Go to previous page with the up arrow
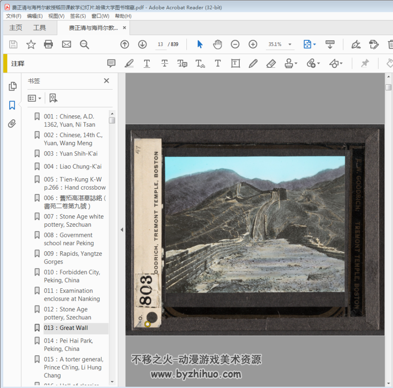 pos(124,45)
